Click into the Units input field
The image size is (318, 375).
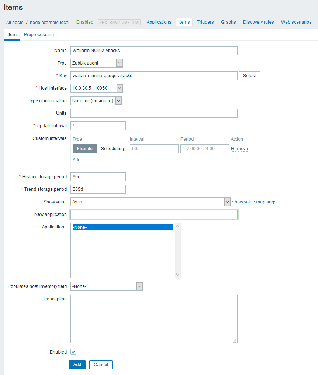154,113
